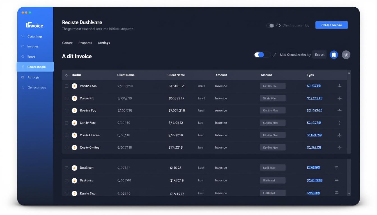Tick the checkbox for Cnoke Omlies row
This screenshot has width=377, height=215.
tap(66, 148)
